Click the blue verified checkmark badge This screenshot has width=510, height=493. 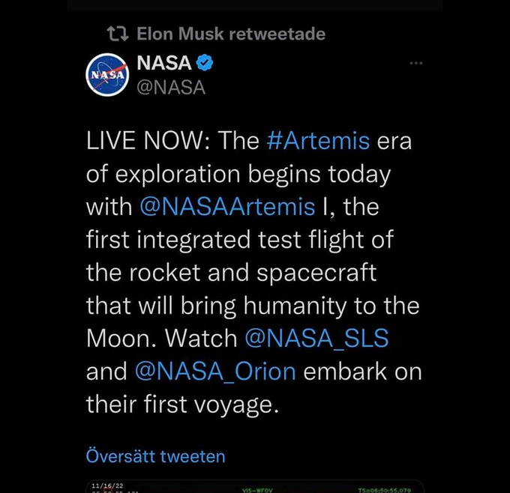(x=205, y=63)
